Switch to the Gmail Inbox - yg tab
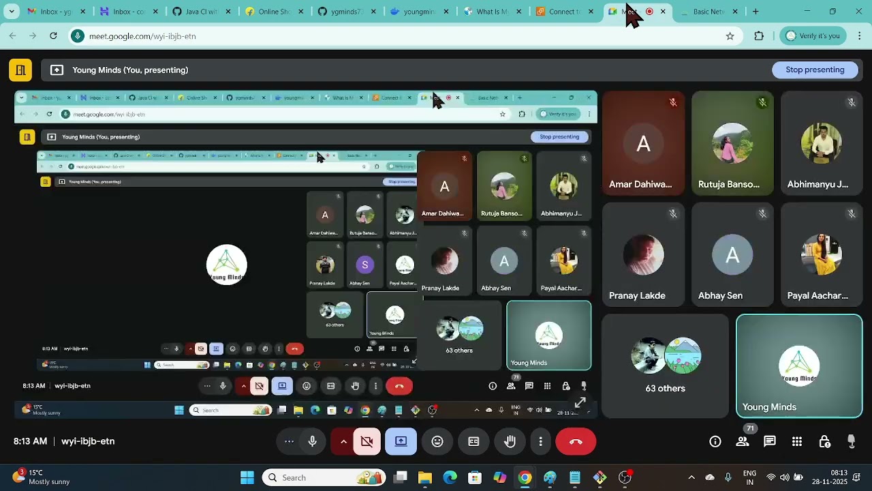This screenshot has height=491, width=872. coord(56,12)
